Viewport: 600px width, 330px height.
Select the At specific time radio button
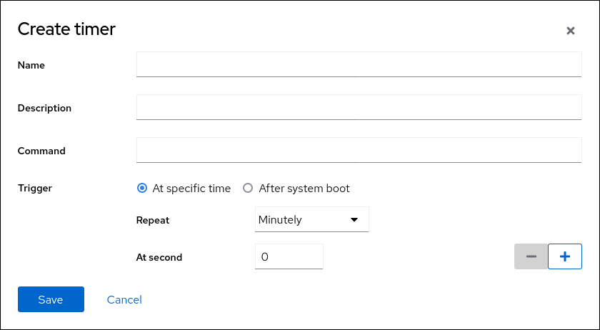click(x=141, y=189)
